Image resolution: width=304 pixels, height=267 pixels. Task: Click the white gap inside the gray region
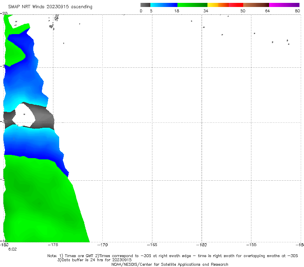click(x=24, y=115)
